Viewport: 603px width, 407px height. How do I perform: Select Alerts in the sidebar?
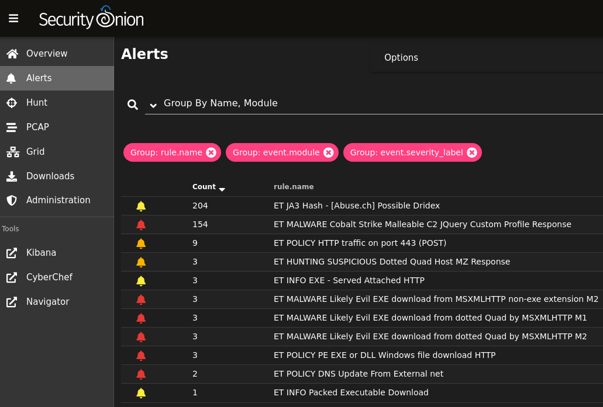(x=57, y=78)
